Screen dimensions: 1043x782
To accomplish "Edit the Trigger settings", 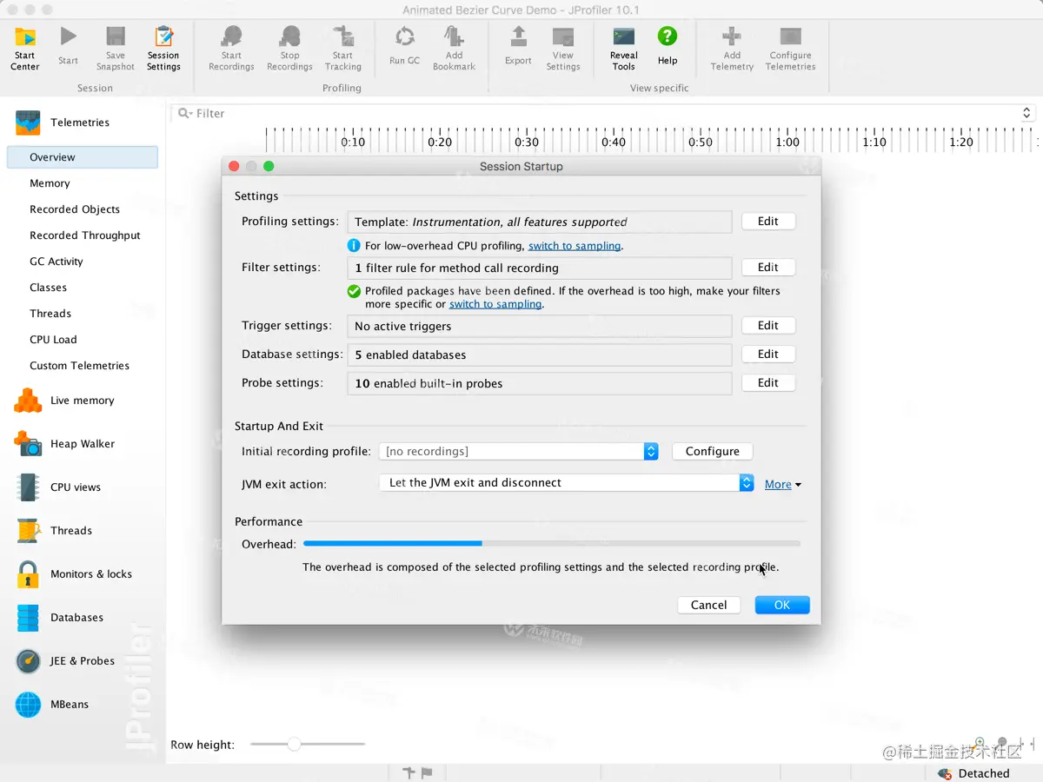I will coord(768,326).
